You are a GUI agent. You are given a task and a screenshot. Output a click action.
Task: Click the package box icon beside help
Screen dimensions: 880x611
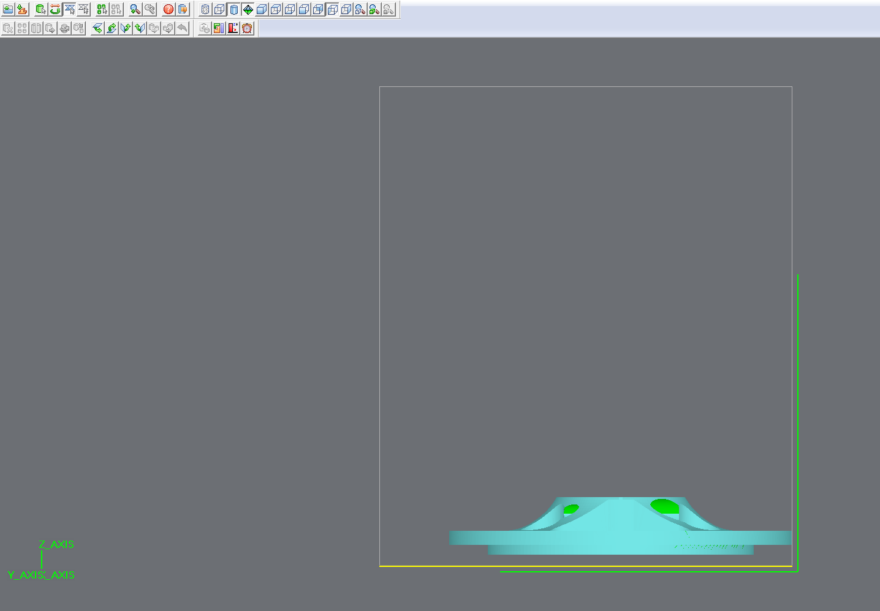pos(183,9)
